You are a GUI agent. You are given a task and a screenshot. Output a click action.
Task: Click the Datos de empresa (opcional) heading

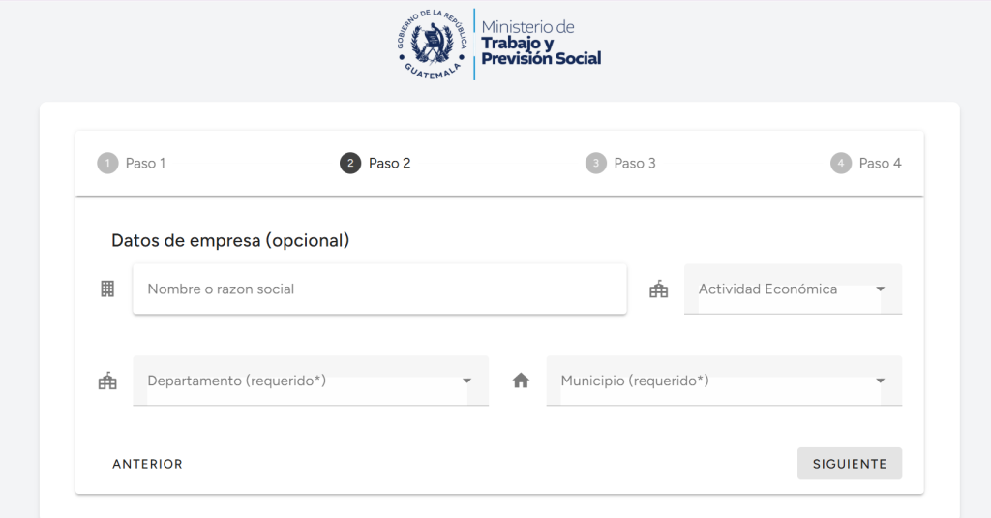coord(230,240)
